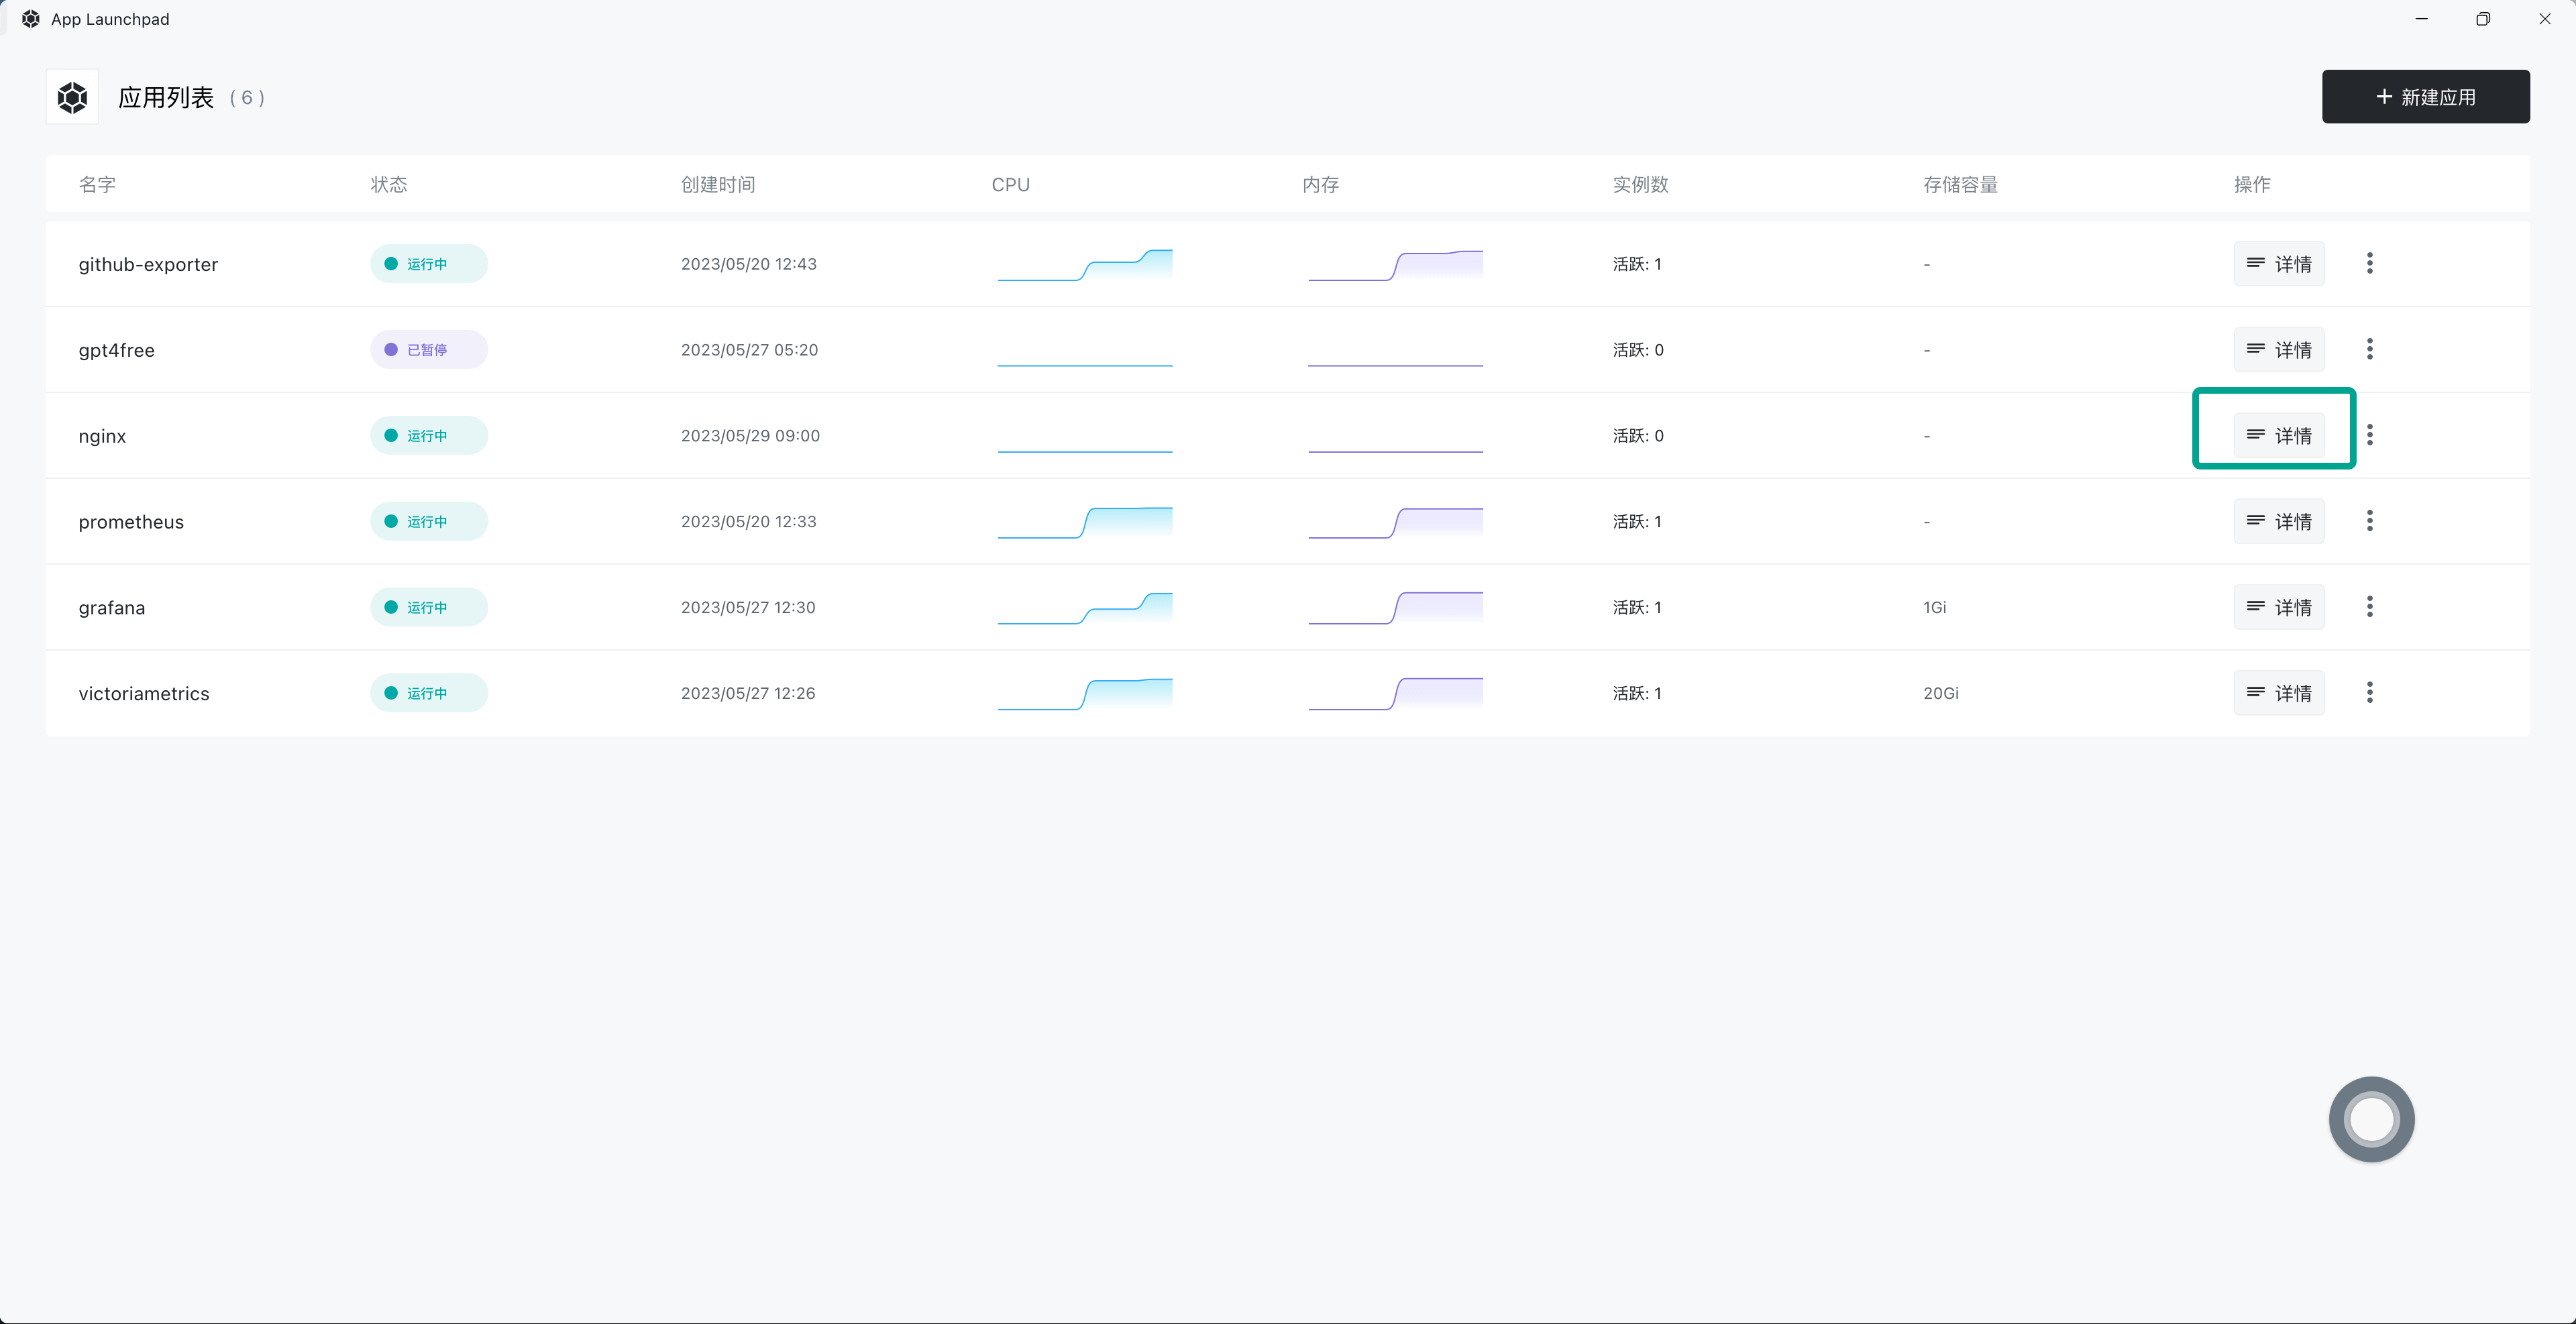The width and height of the screenshot is (2576, 1324).
Task: Click 运行中 status badge of prometheus
Action: pyautogui.click(x=429, y=521)
